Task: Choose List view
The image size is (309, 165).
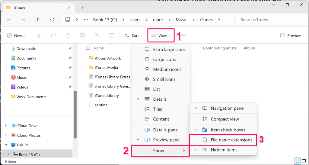Action: (x=161, y=89)
